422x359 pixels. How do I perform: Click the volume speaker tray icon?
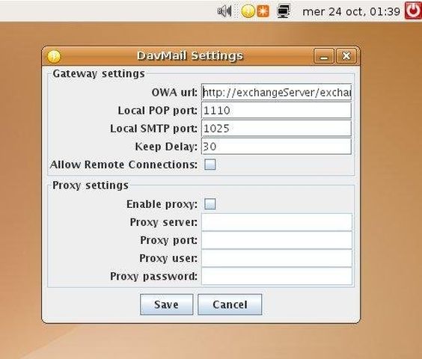pyautogui.click(x=224, y=11)
